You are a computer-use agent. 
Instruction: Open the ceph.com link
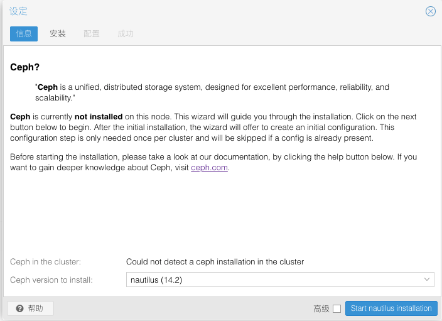click(x=210, y=168)
